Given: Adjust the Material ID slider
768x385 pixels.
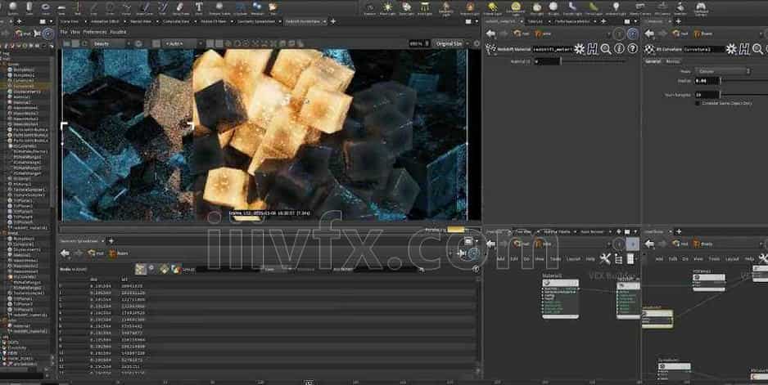Looking at the screenshot, I should (593, 61).
